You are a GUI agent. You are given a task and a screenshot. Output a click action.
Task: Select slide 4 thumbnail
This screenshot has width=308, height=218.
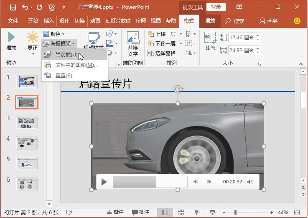(x=27, y=143)
